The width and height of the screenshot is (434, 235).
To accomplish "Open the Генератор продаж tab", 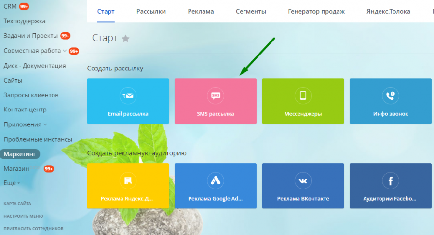I will pos(316,12).
